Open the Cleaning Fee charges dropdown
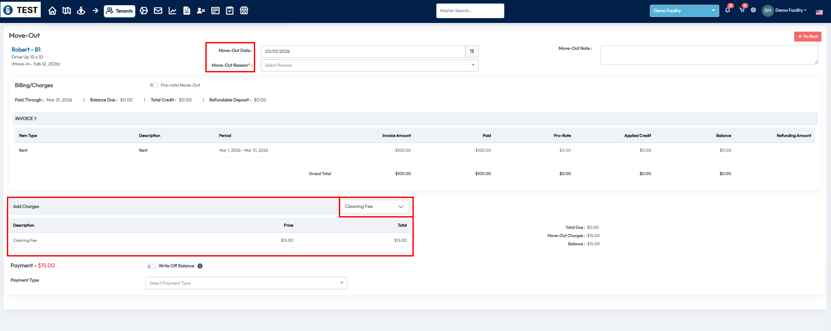 click(374, 207)
